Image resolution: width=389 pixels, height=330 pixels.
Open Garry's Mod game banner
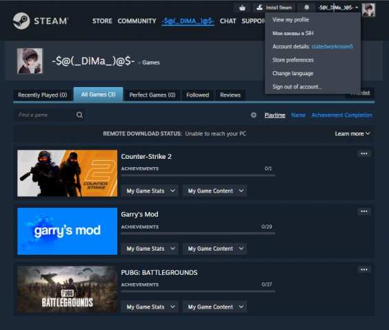pyautogui.click(x=67, y=231)
